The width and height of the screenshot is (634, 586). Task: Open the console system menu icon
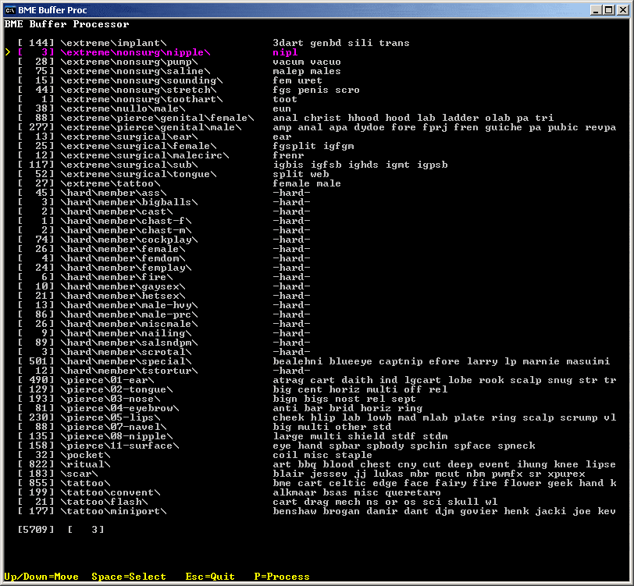[x=11, y=10]
